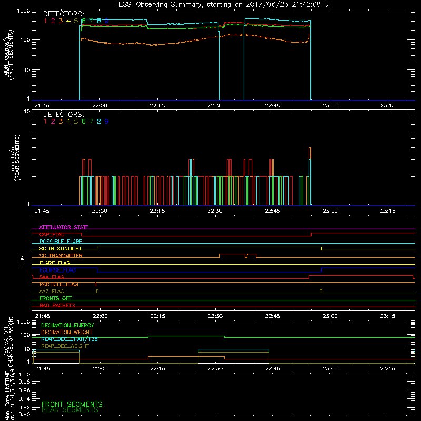
Task: Click the SAA_FLAG label
Action: [52, 277]
